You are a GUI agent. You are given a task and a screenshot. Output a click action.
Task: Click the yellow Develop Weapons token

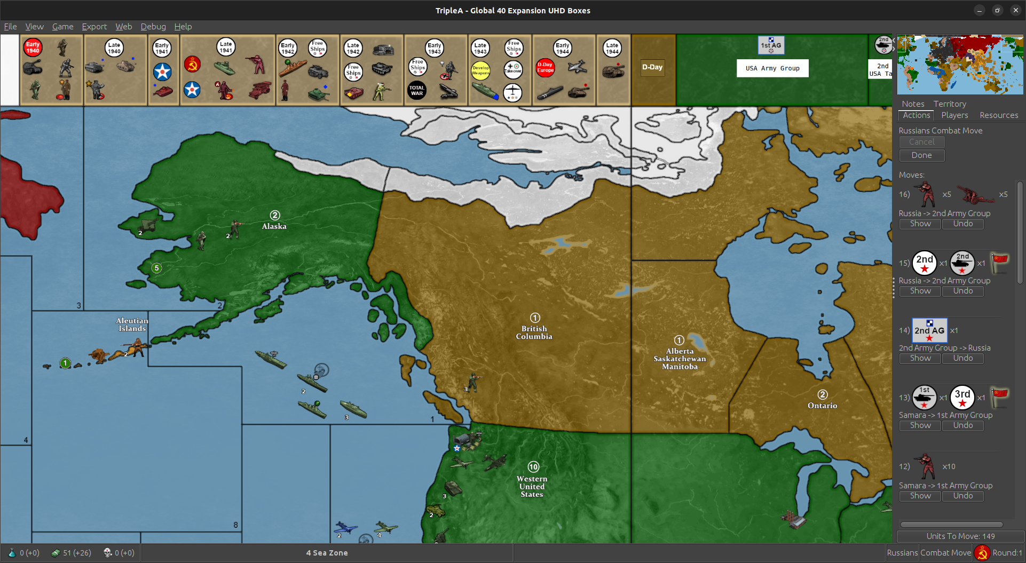480,70
